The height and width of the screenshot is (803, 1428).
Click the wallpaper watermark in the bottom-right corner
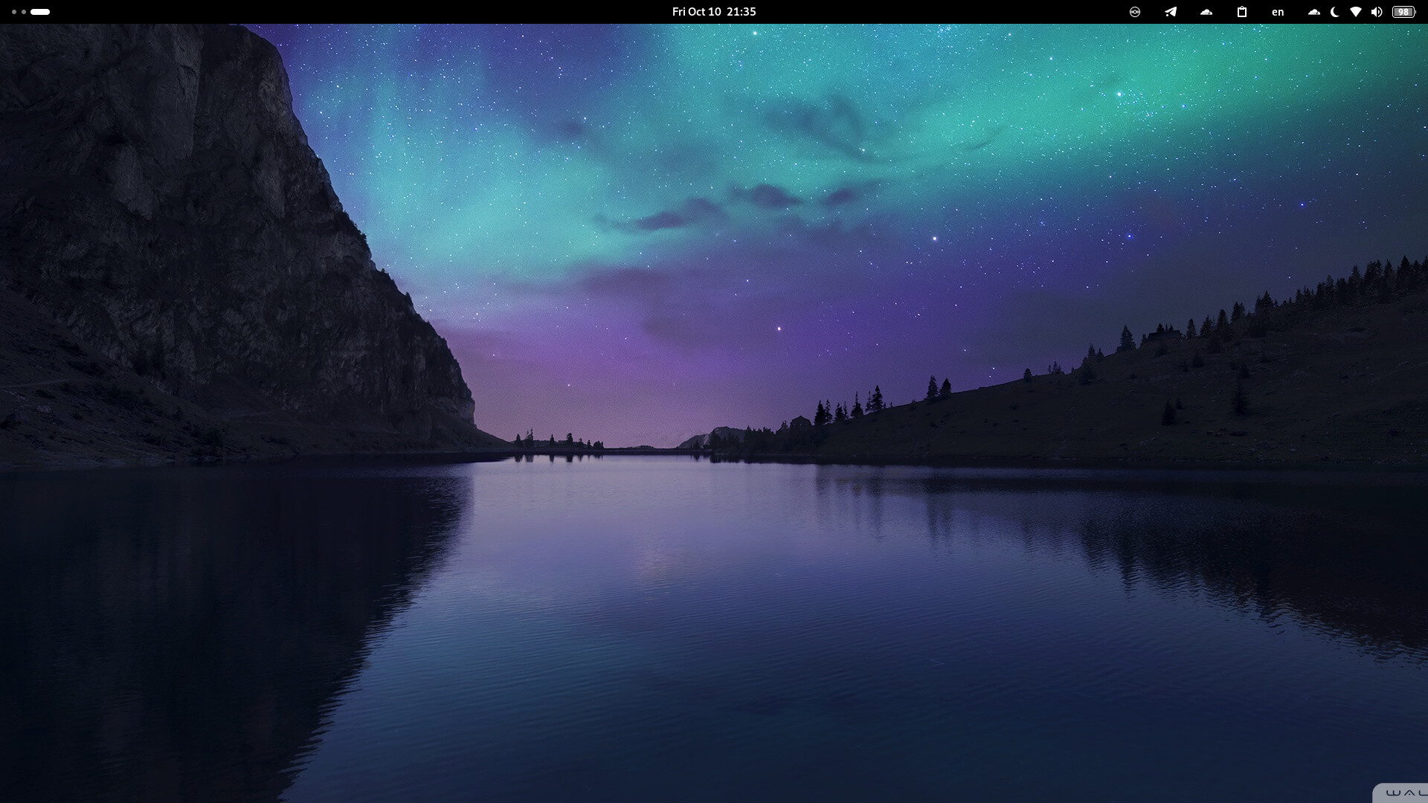[x=1402, y=793]
